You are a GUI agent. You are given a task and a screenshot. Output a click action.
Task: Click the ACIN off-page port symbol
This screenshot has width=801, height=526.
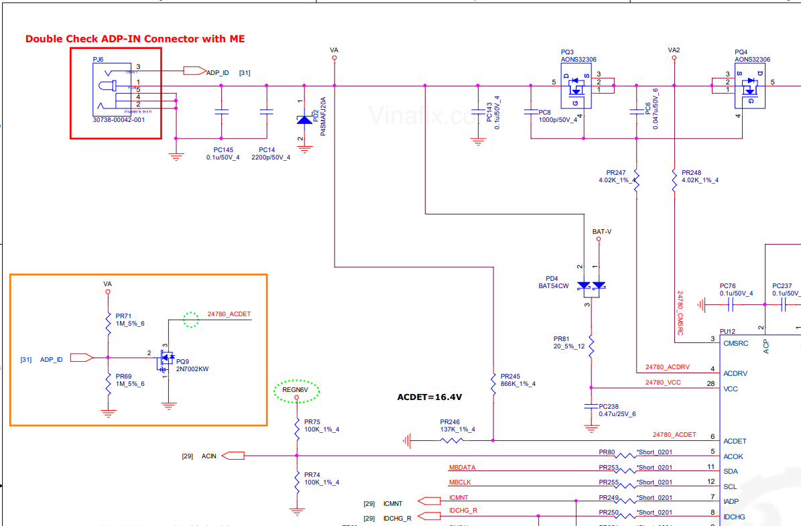click(233, 456)
